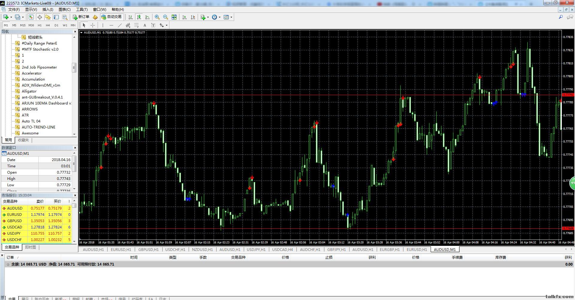This screenshot has width=575, height=300.
Task: Open MetaEditor with the yellow book icon
Action: click(95, 17)
